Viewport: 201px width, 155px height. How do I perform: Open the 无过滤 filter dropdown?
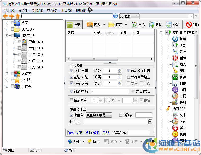(129, 16)
